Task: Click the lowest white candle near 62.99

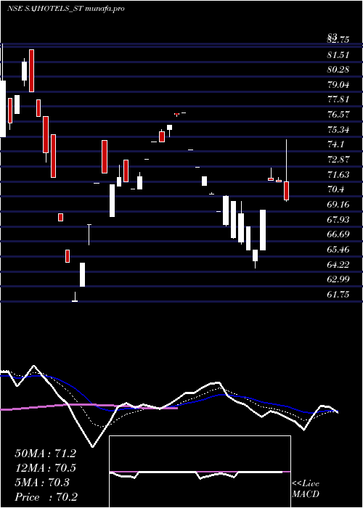Action: click(x=83, y=275)
